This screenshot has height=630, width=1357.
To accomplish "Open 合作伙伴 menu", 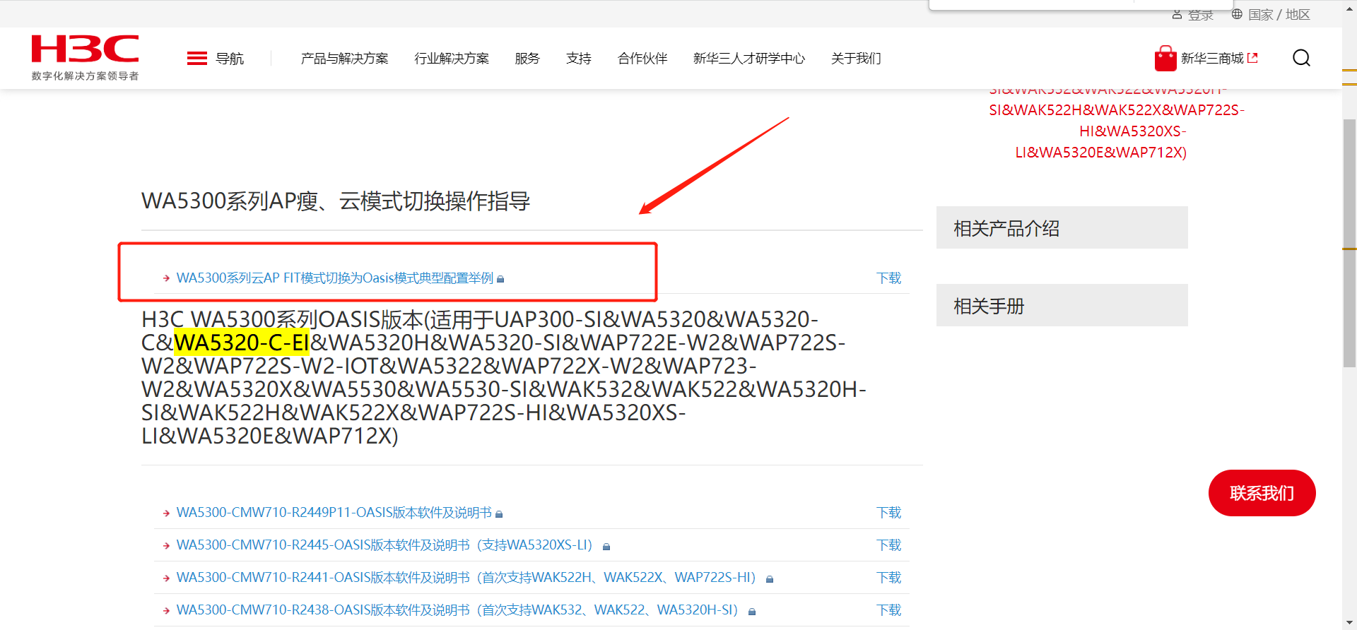I will pos(642,58).
